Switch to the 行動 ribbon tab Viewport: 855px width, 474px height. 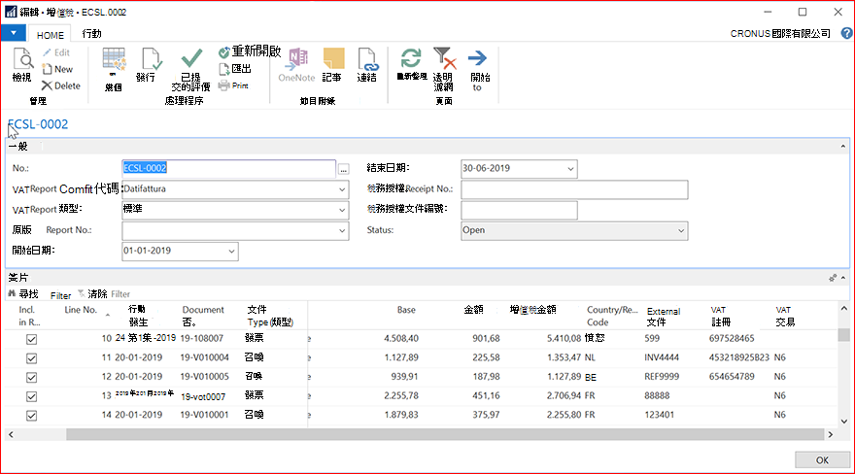(x=91, y=34)
